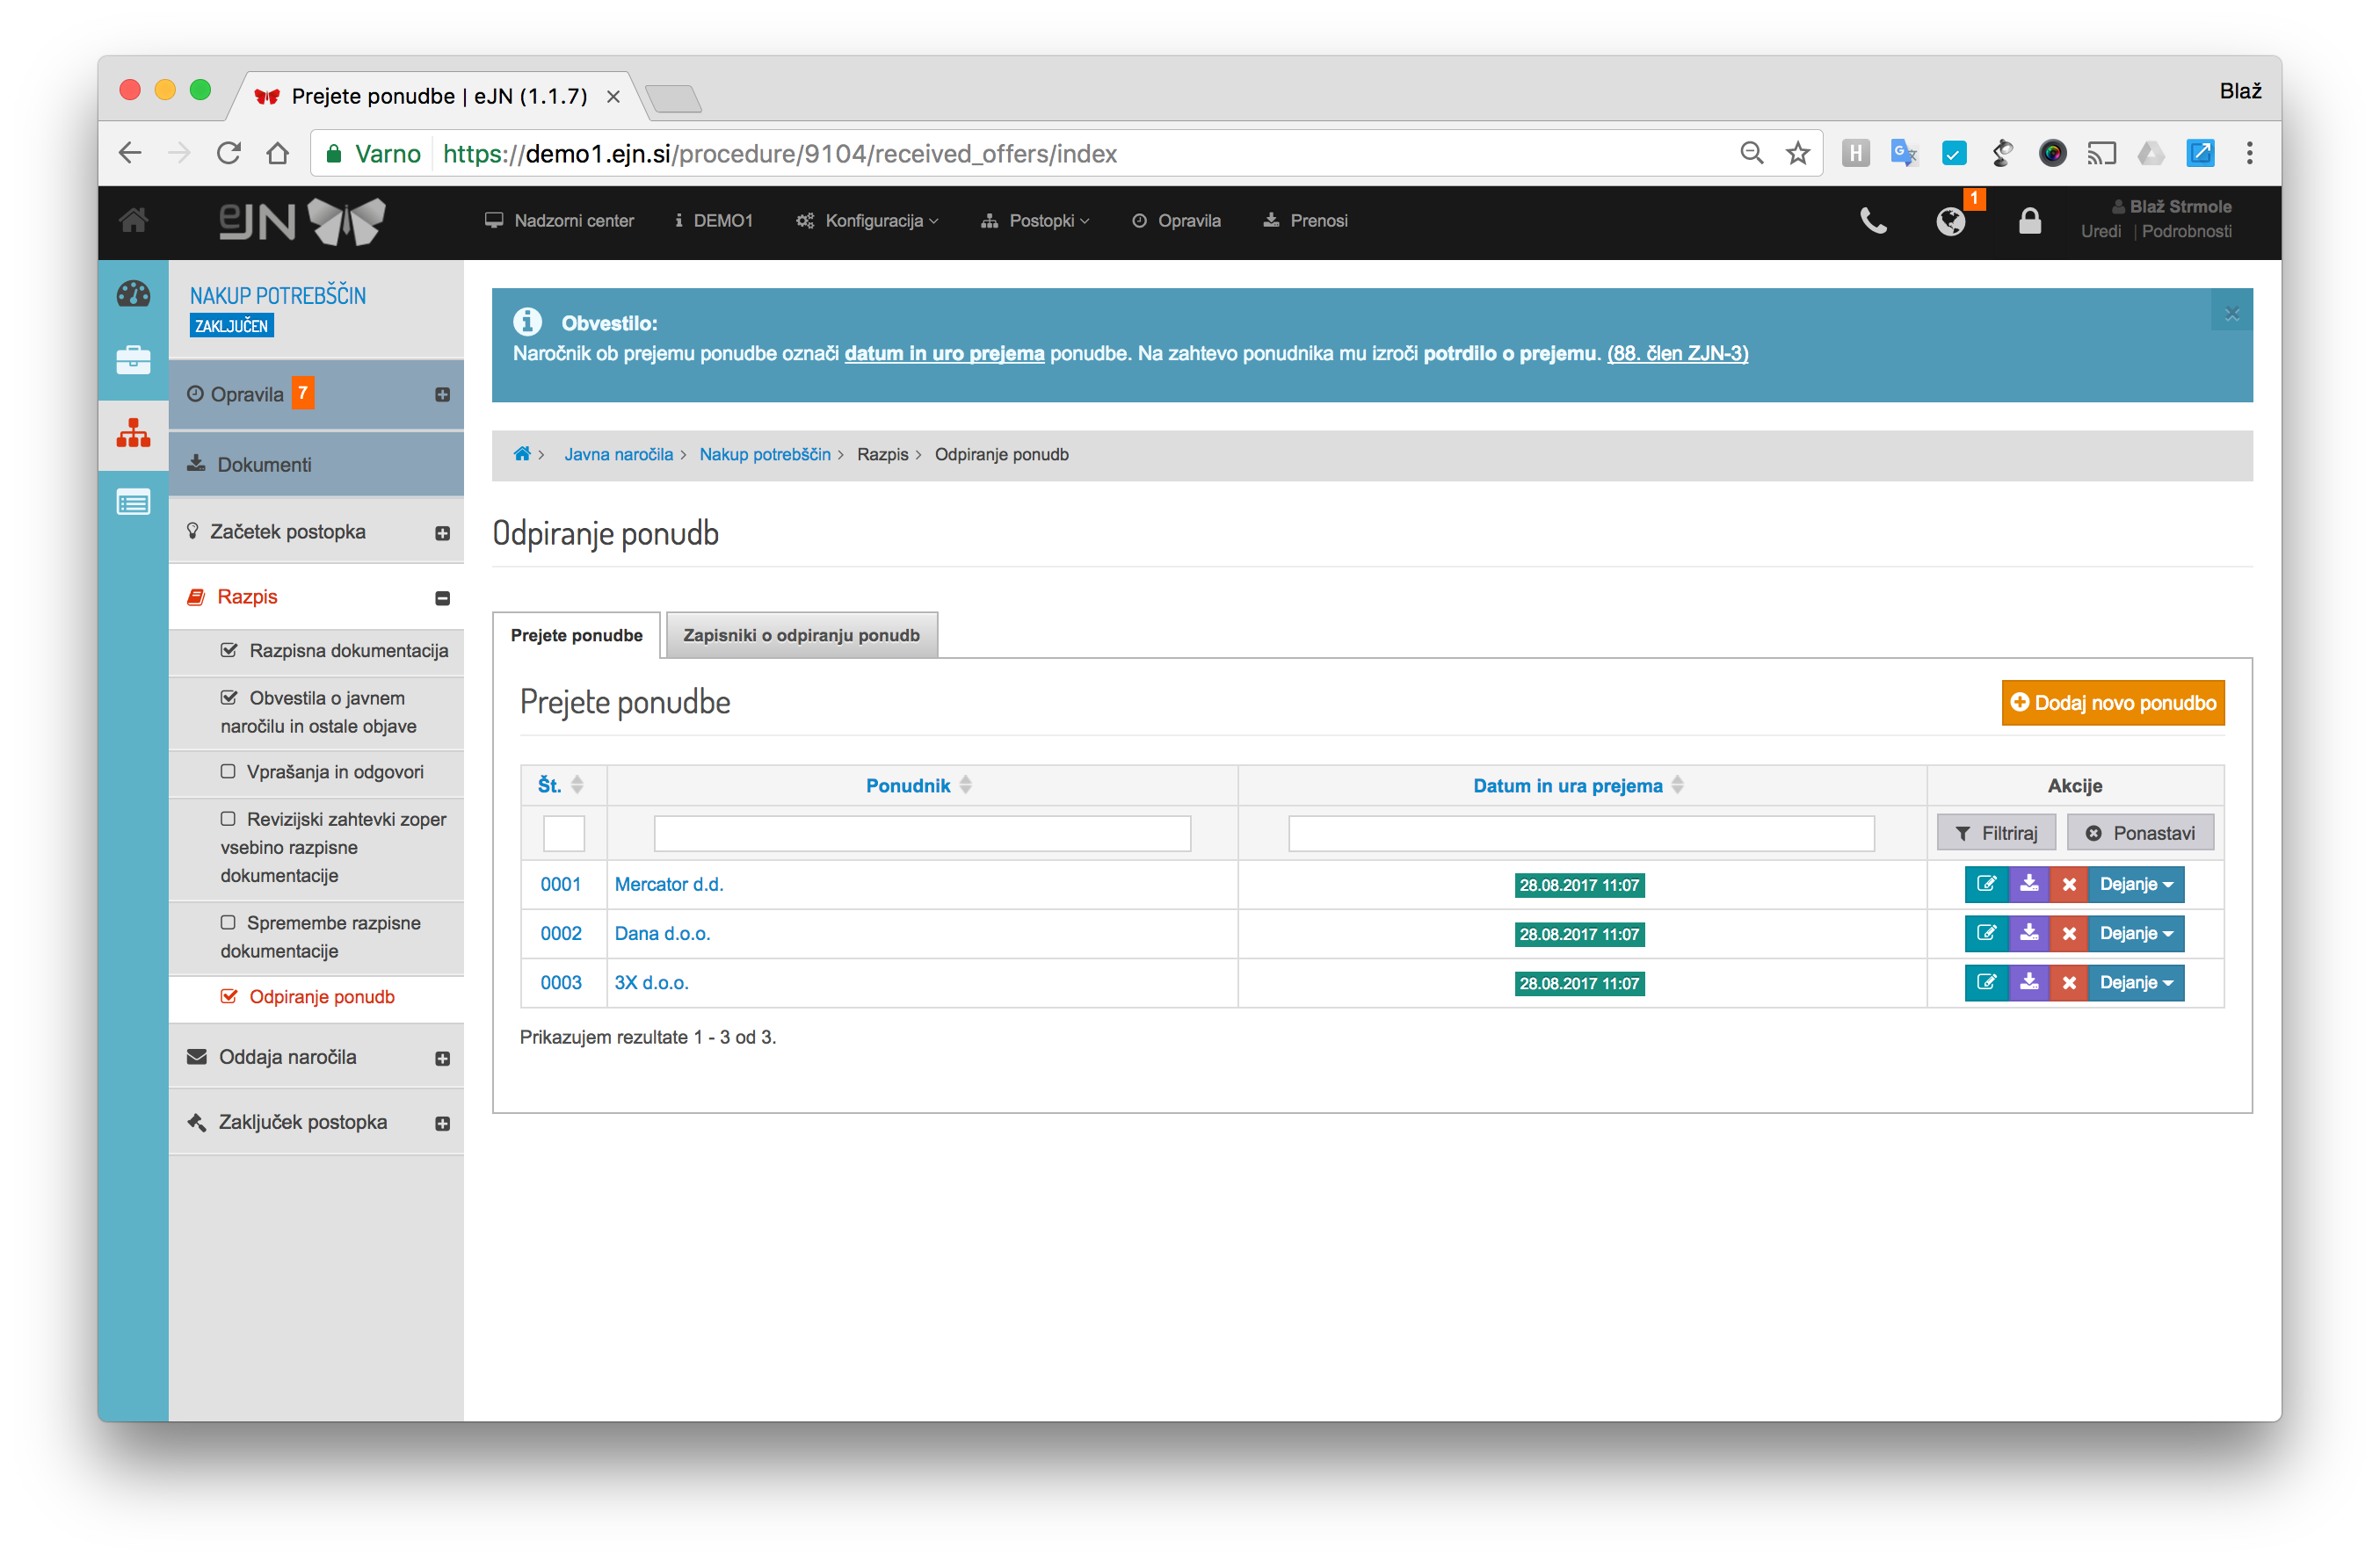Open Opravila in top navbar
The width and height of the screenshot is (2380, 1562).
(1176, 221)
